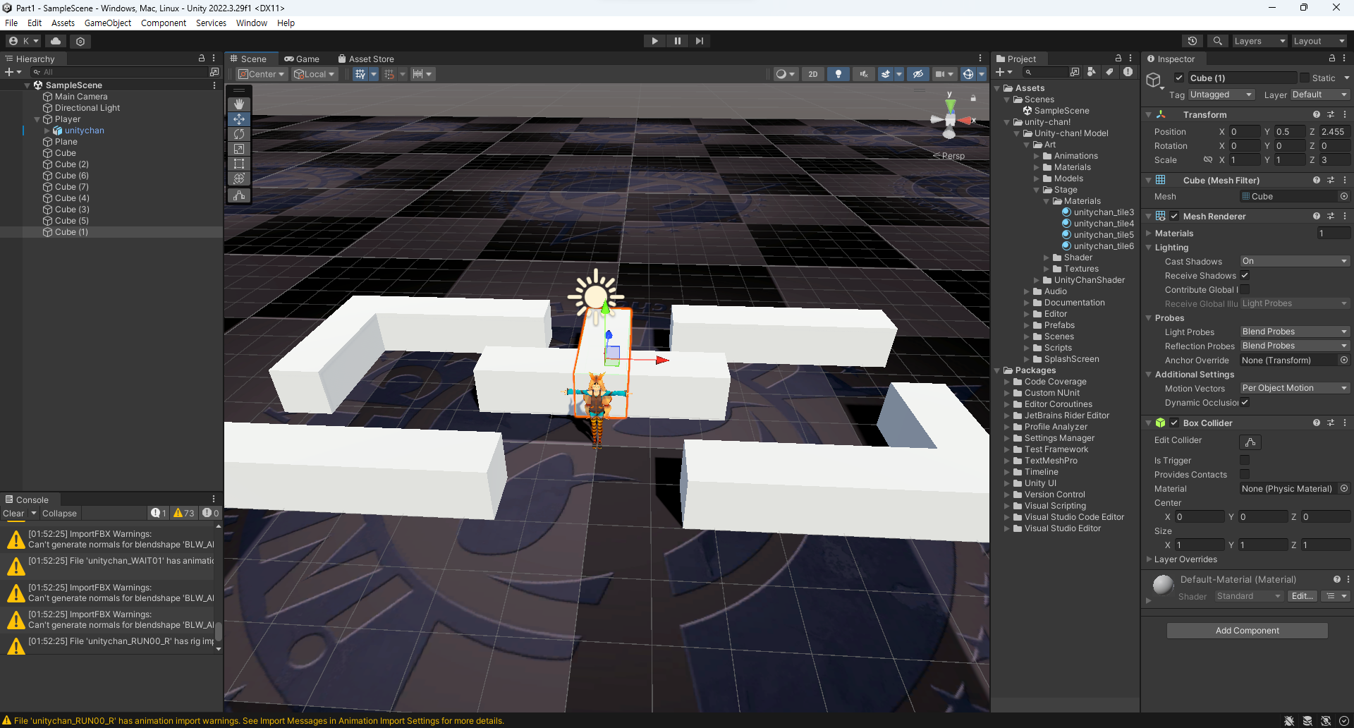Open the Light Probes dropdown
This screenshot has width=1354, height=728.
[x=1295, y=332]
